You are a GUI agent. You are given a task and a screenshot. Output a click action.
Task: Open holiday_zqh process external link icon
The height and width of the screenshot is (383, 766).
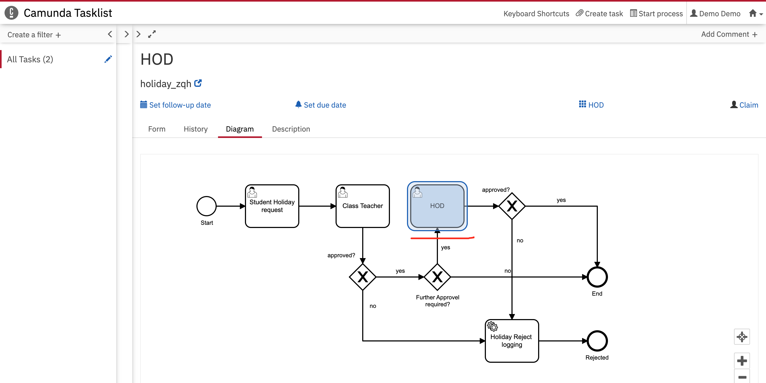pos(198,83)
